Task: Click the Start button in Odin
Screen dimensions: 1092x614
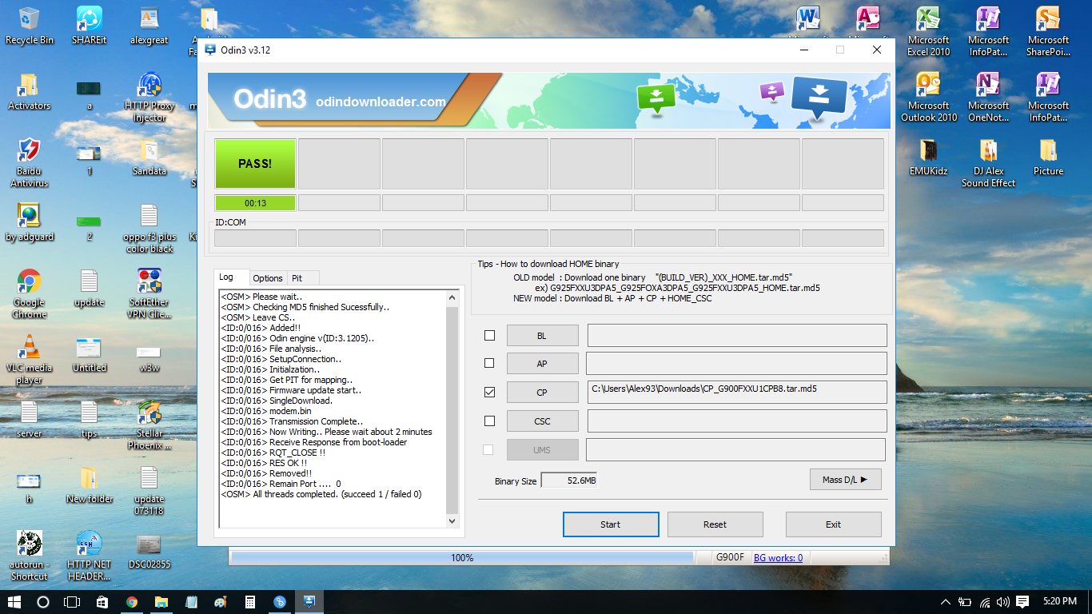Action: coord(611,524)
